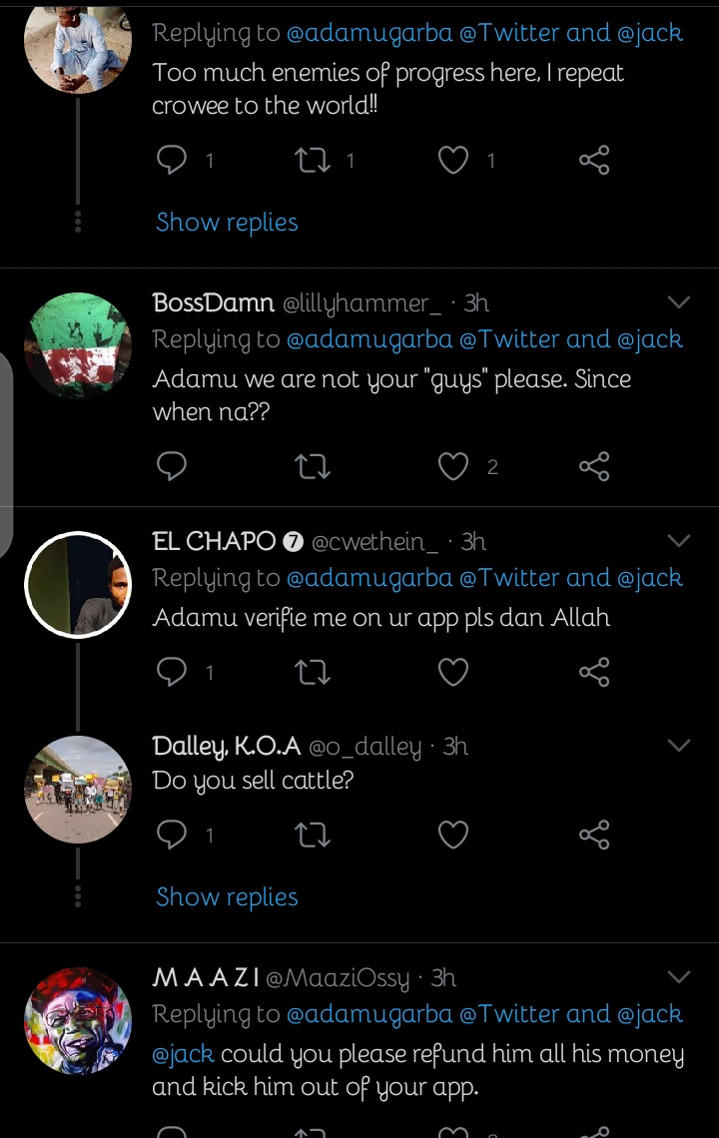The width and height of the screenshot is (719, 1138).
Task: Reply to Dalley's cattle tweet
Action: coord(173,835)
